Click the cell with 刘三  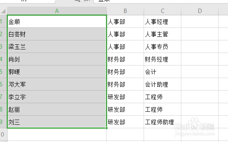(57, 122)
